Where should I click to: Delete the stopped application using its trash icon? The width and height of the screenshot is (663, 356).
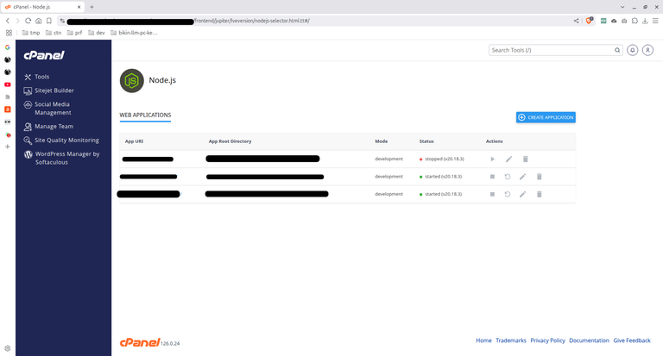pyautogui.click(x=525, y=159)
